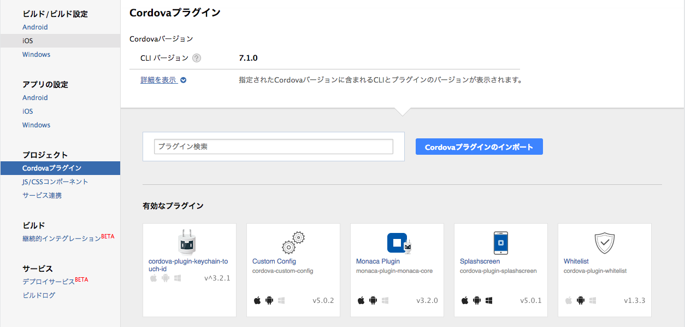The width and height of the screenshot is (685, 327).
Task: Open Android under ビルド/ビルド設定
Action: [35, 27]
